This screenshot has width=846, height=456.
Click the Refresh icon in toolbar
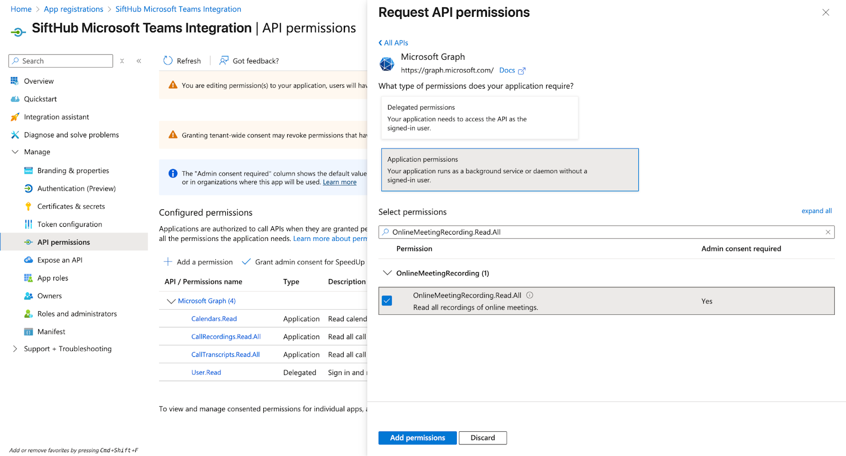pos(168,61)
